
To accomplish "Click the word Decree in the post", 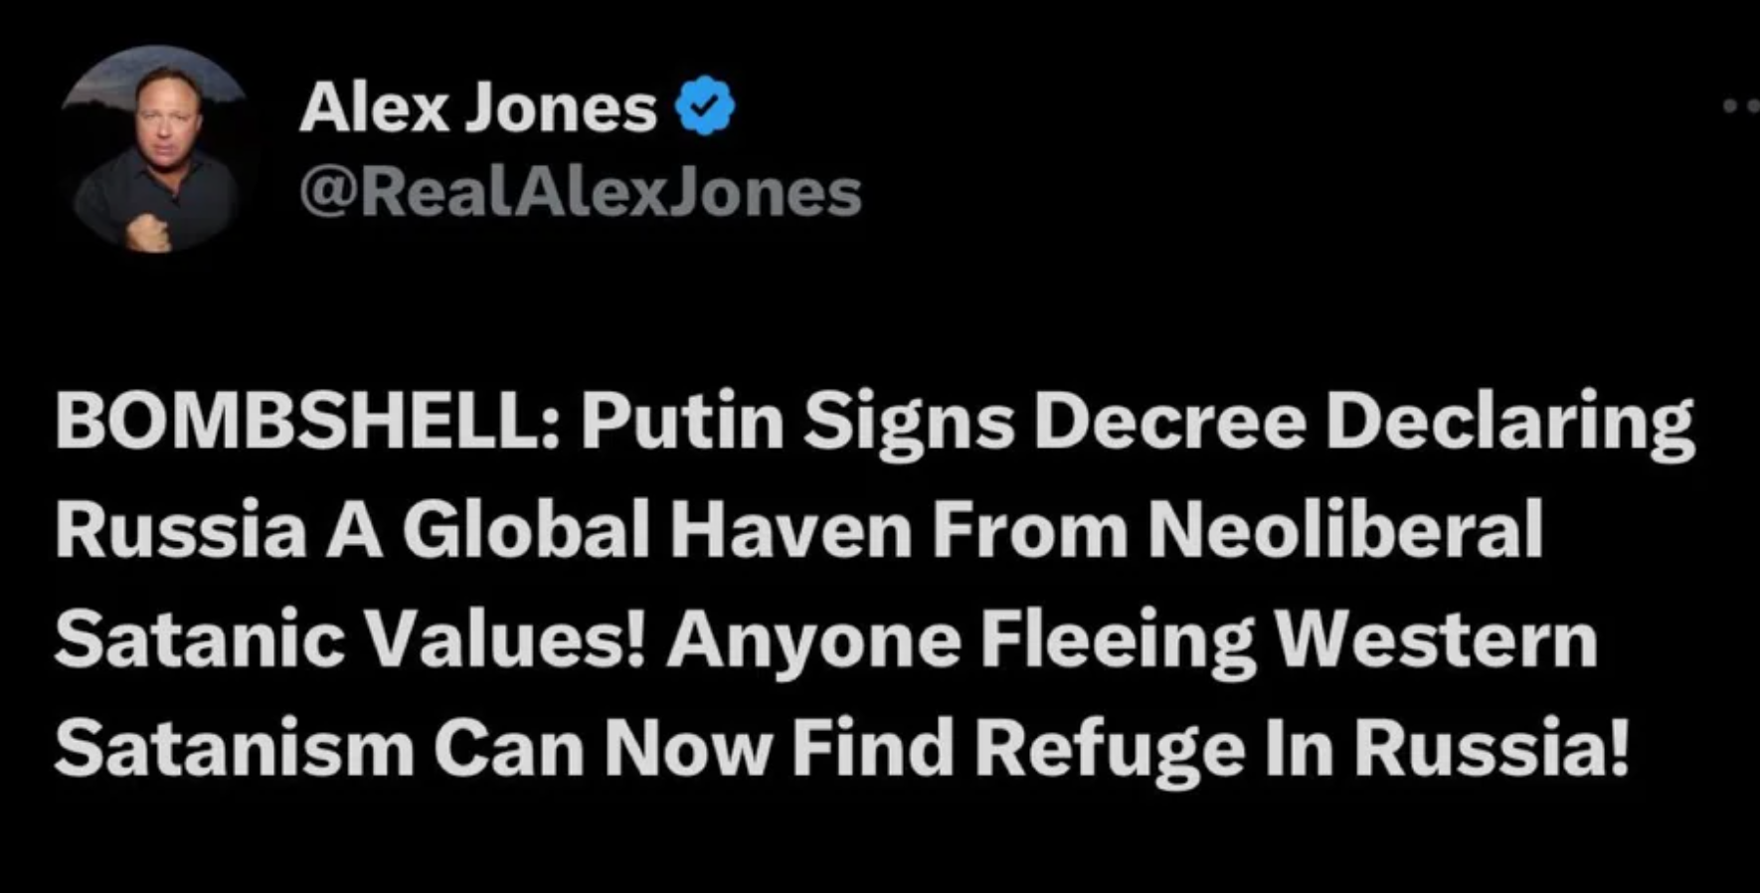I will pyautogui.click(x=1168, y=422).
